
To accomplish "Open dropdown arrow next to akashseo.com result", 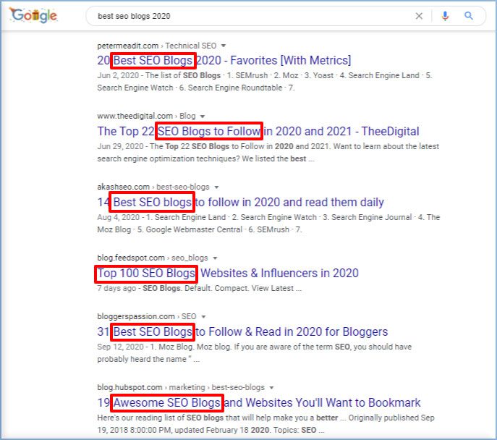I will click(x=216, y=187).
